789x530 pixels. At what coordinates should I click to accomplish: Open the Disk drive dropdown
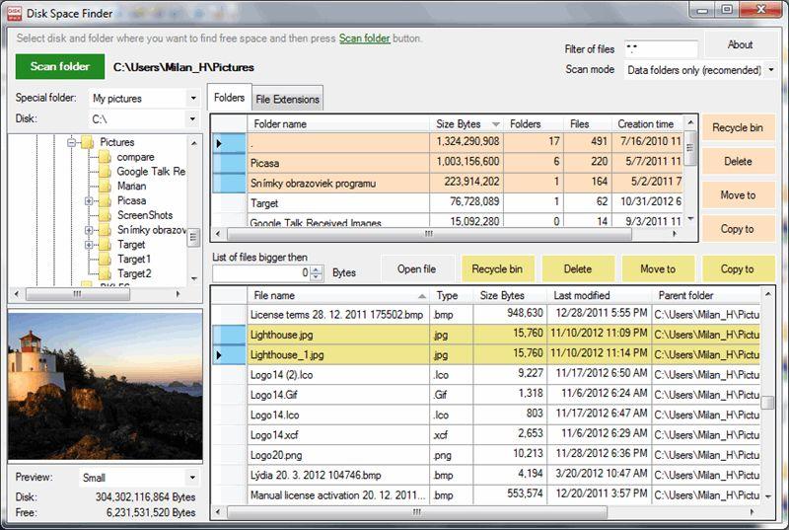193,119
